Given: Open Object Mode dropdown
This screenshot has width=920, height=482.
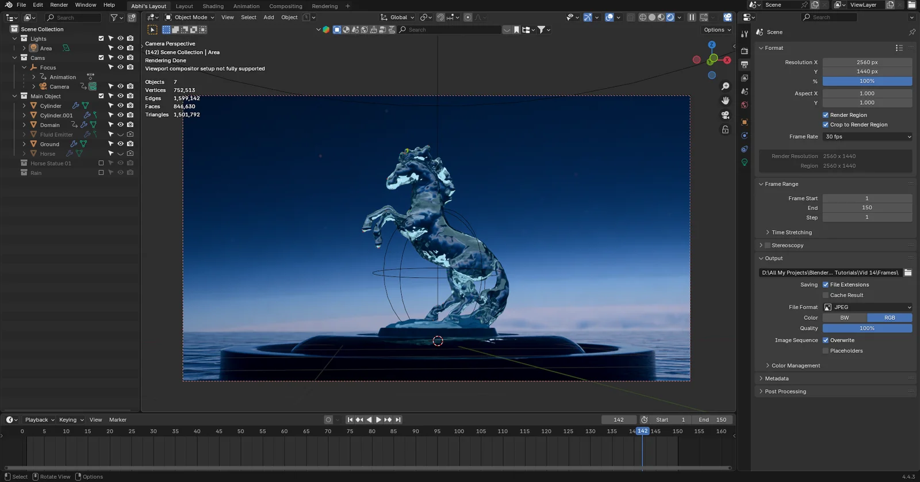Looking at the screenshot, I should coord(190,17).
